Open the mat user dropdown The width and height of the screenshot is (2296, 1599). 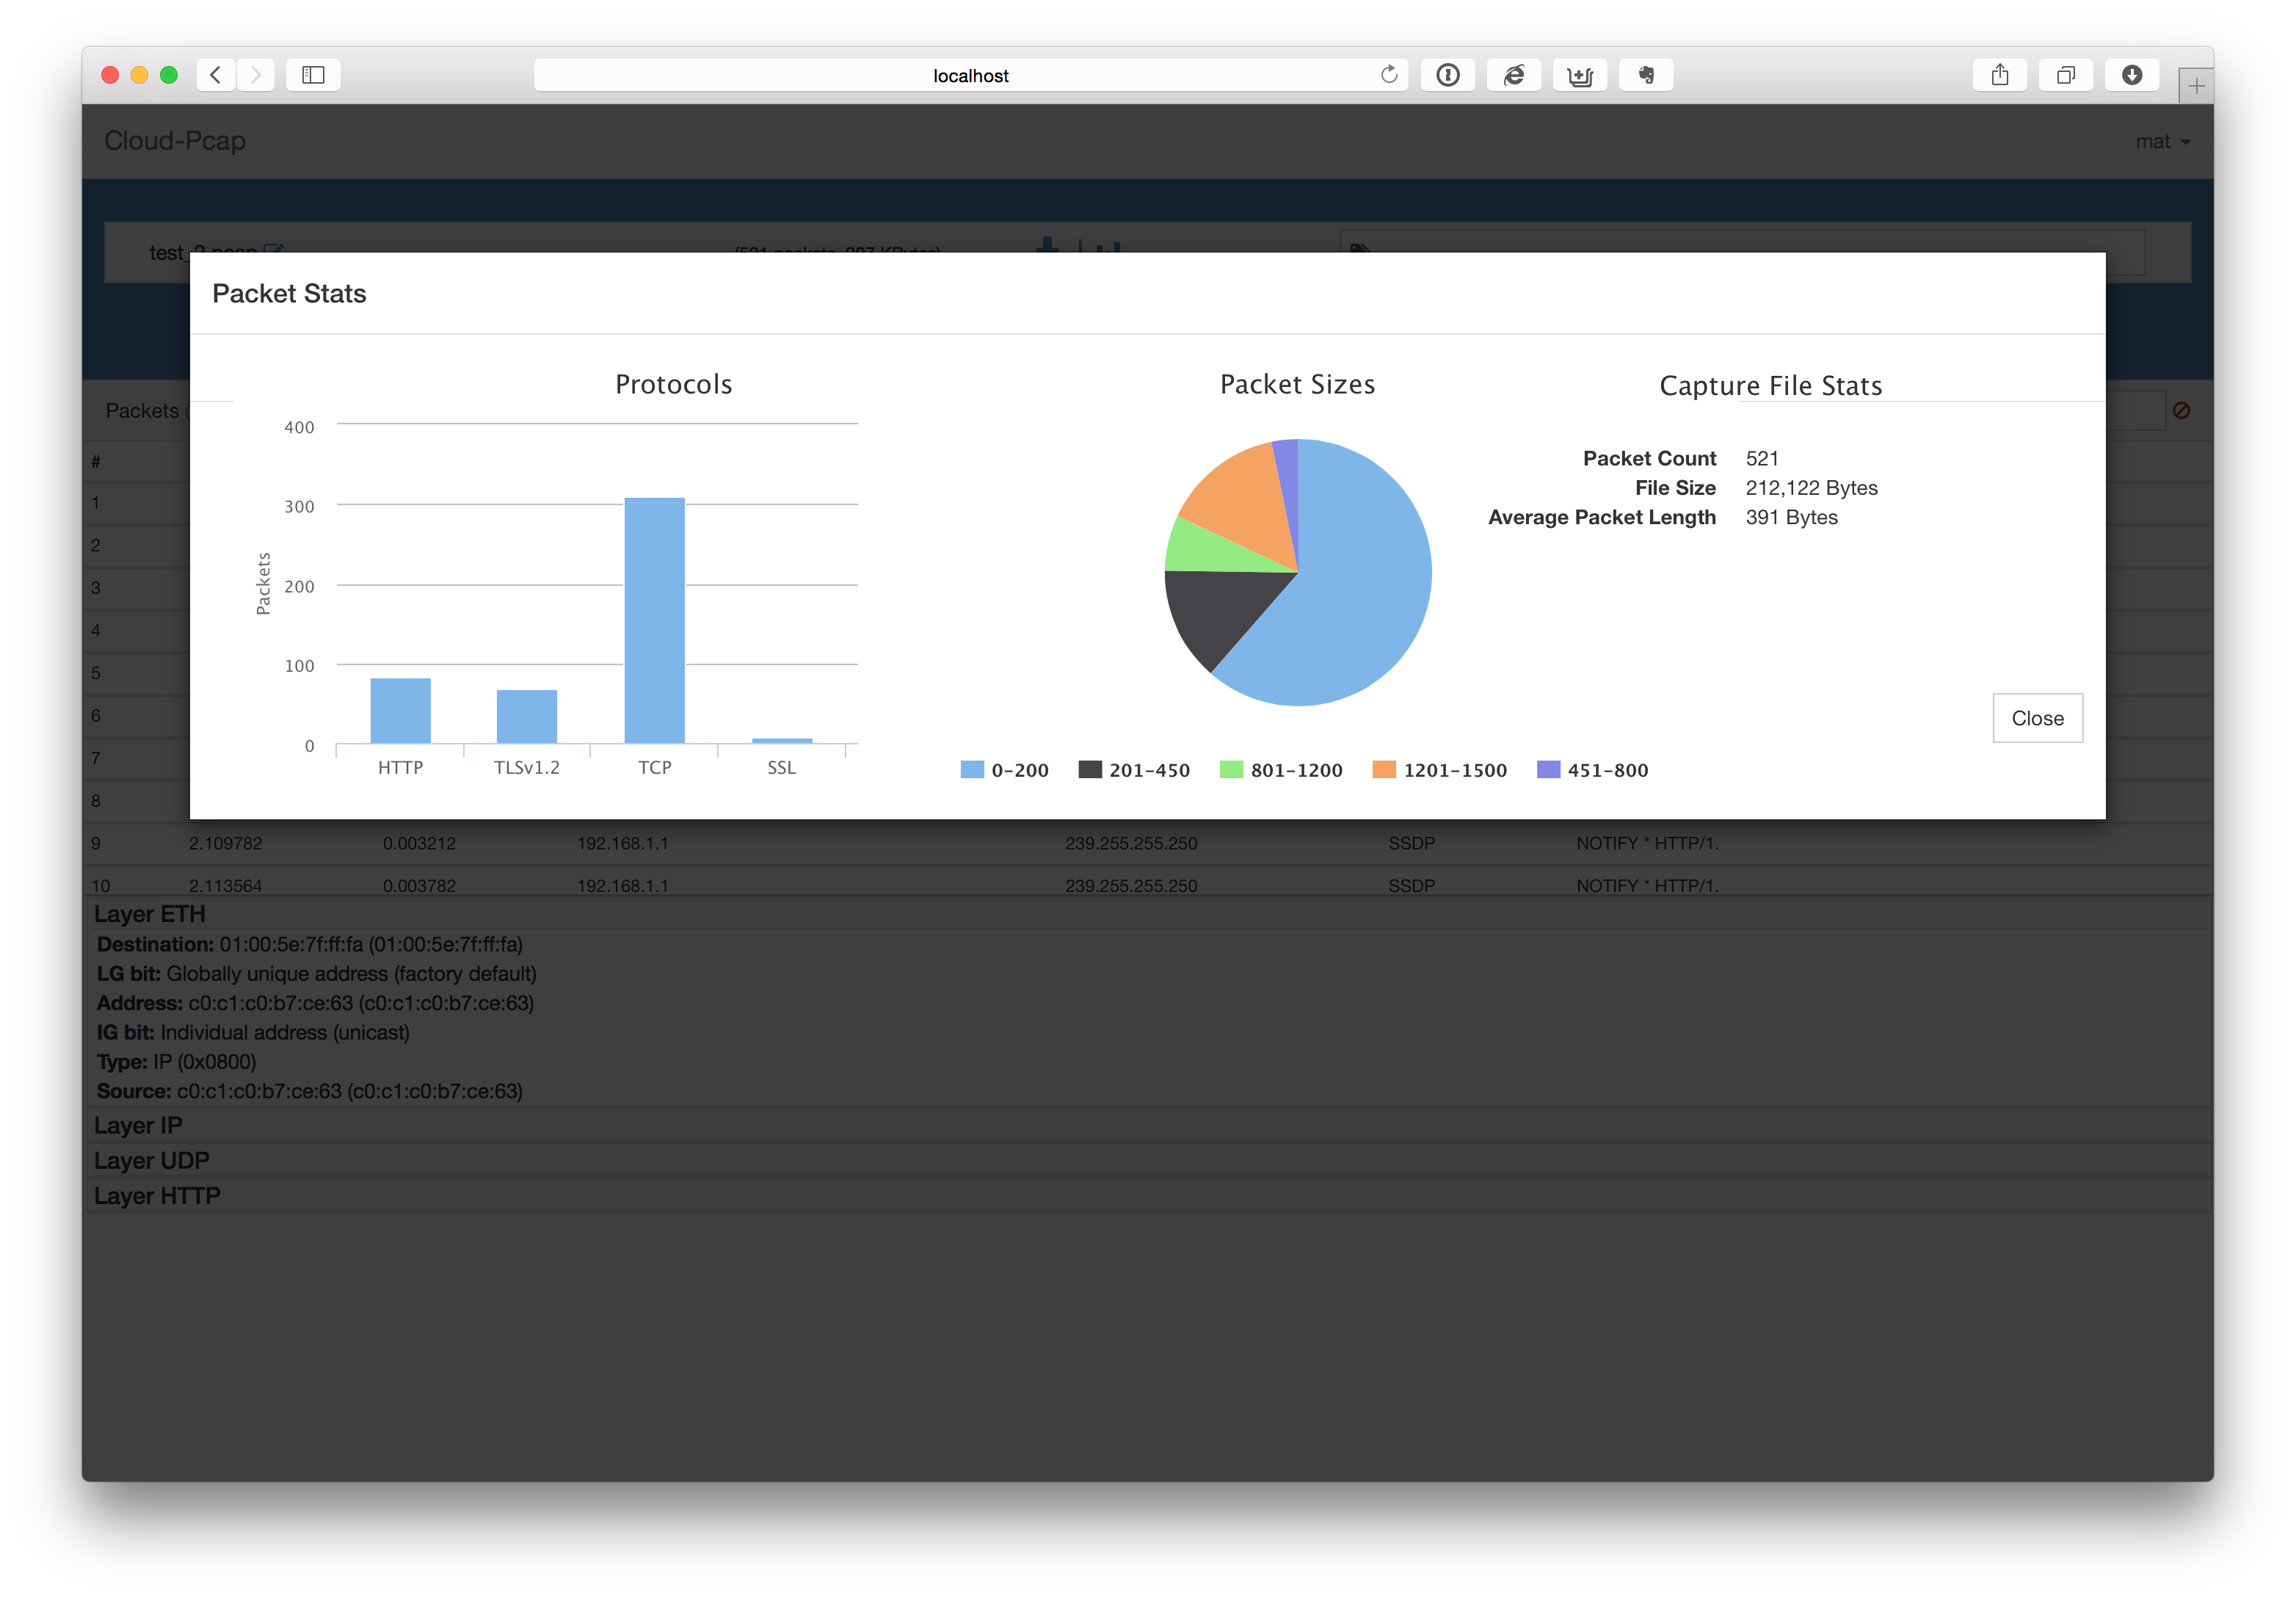(x=2161, y=142)
